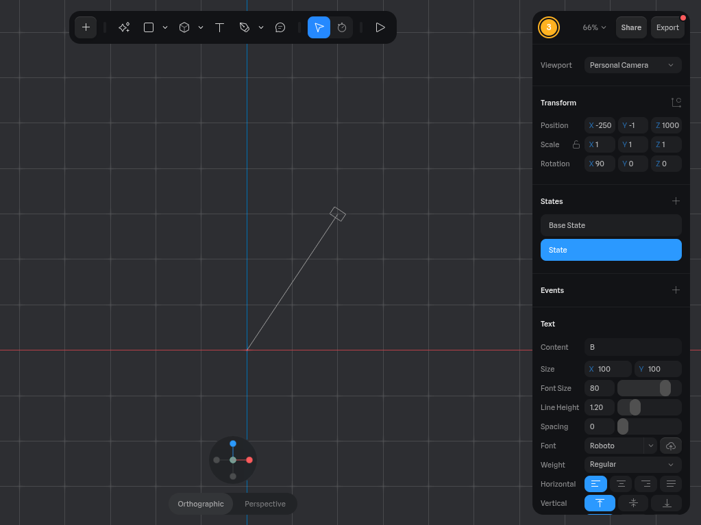Click the Share button
This screenshot has height=525, width=701.
tap(631, 27)
